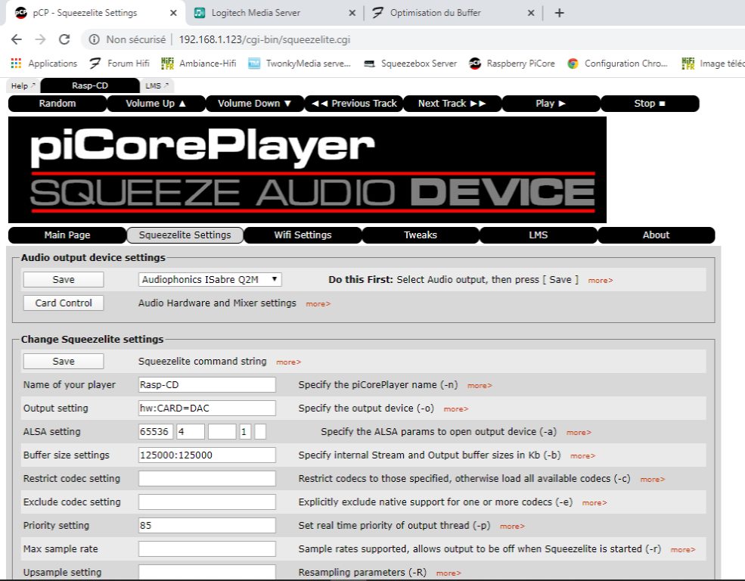Open Card Control button
The height and width of the screenshot is (581, 745).
[x=64, y=303]
